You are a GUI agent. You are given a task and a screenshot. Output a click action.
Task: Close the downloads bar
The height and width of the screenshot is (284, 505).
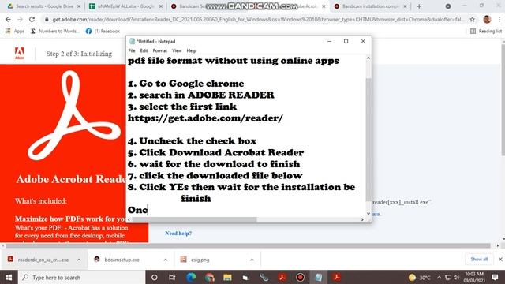tap(500, 260)
